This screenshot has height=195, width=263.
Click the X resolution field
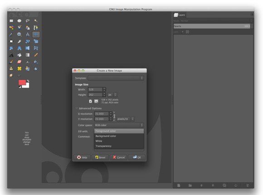point(102,114)
